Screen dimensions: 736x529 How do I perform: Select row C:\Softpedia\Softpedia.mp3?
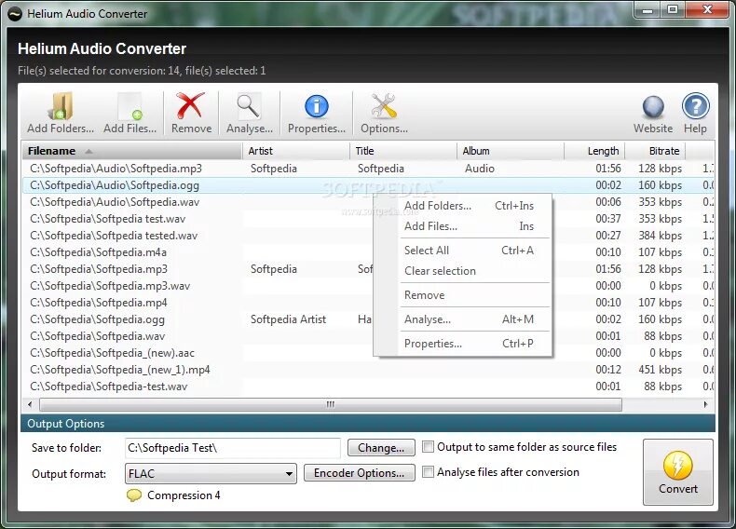(x=368, y=269)
